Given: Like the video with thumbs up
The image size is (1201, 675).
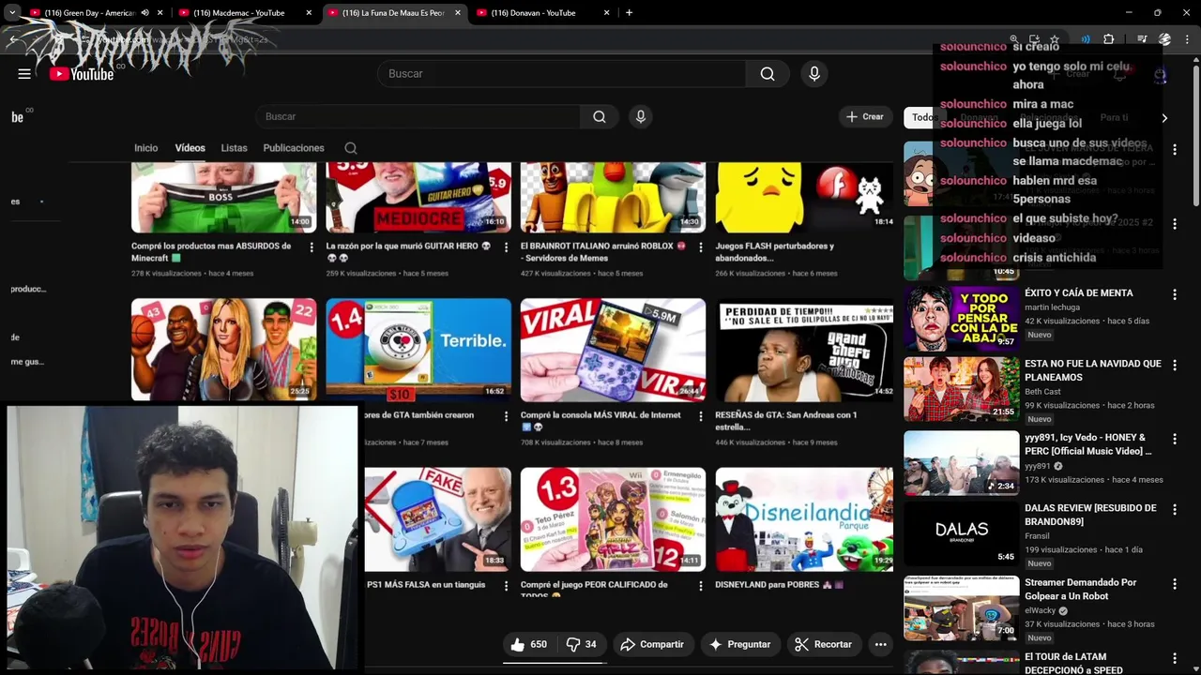Looking at the screenshot, I should pos(528,644).
